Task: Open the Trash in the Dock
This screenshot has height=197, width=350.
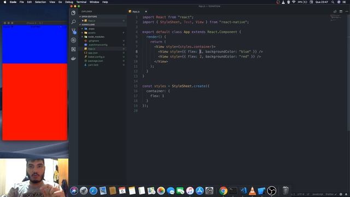Action: click(285, 191)
